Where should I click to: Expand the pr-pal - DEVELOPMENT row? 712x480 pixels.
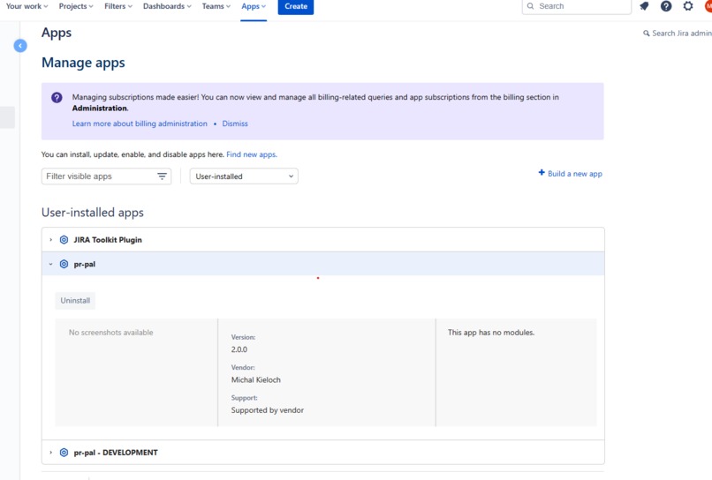point(51,453)
